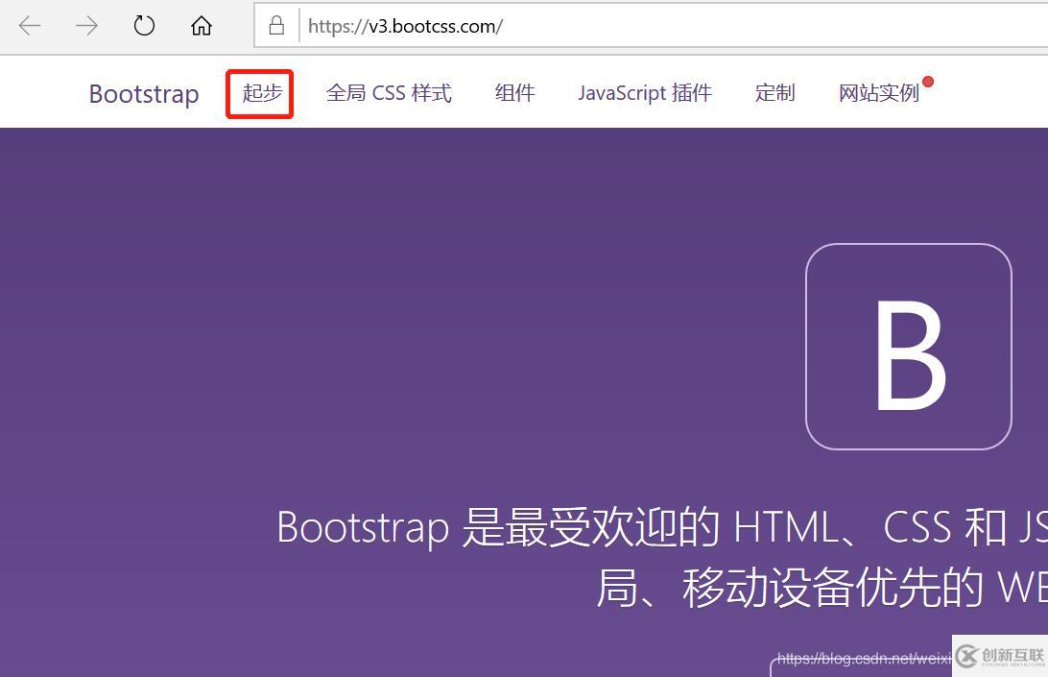Reload the page with the refresh icon
Viewport: 1048px width, 677px height.
pyautogui.click(x=144, y=26)
